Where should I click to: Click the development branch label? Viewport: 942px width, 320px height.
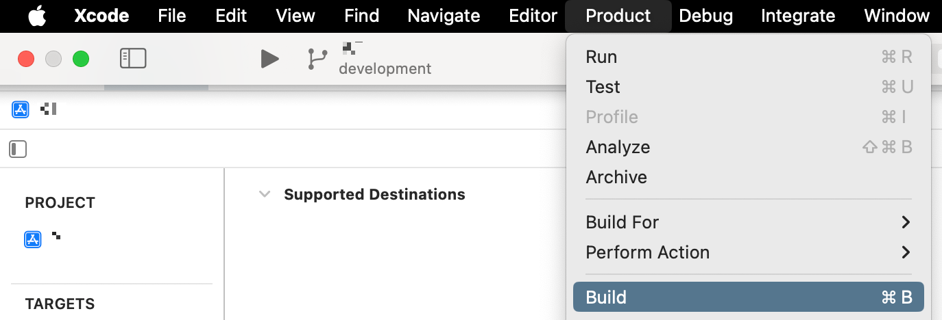tap(385, 69)
